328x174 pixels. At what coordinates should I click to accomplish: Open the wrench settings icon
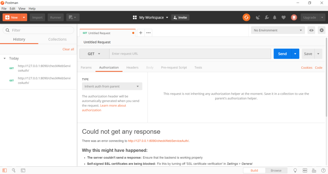pos(267,17)
